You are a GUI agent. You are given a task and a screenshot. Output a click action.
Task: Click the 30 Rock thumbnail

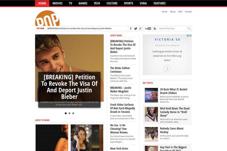click(x=151, y=95)
